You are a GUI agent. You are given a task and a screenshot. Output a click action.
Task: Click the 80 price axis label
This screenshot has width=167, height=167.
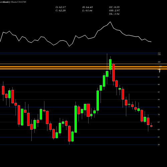(x=159, y=100)
